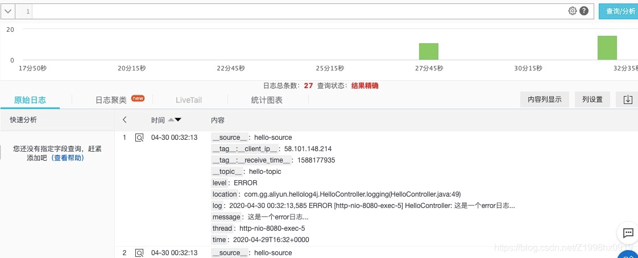
Task: Open the chat support bubble icon
Action: 628,233
